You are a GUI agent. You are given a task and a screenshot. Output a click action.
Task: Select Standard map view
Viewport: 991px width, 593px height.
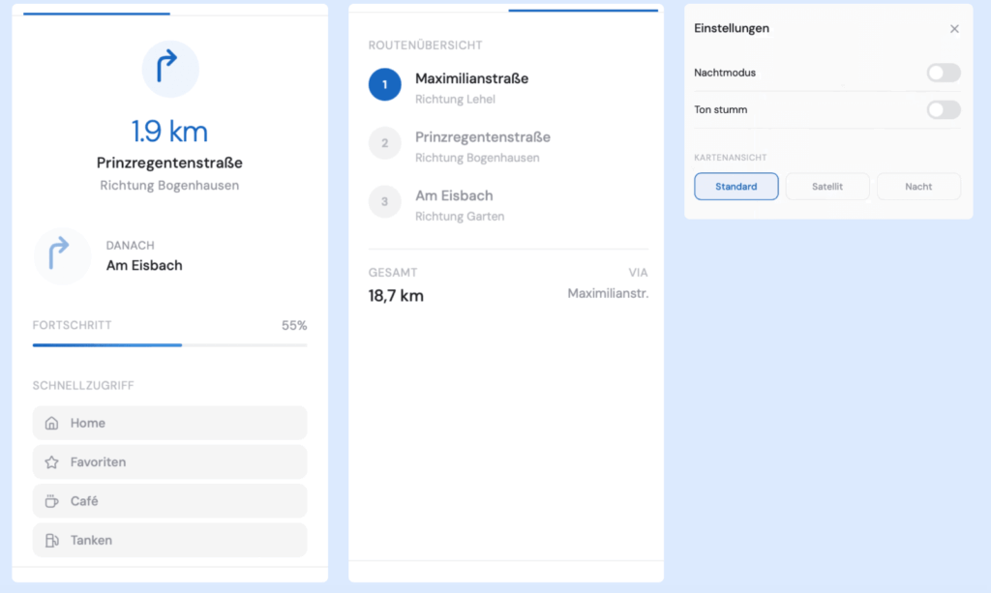pyautogui.click(x=736, y=186)
